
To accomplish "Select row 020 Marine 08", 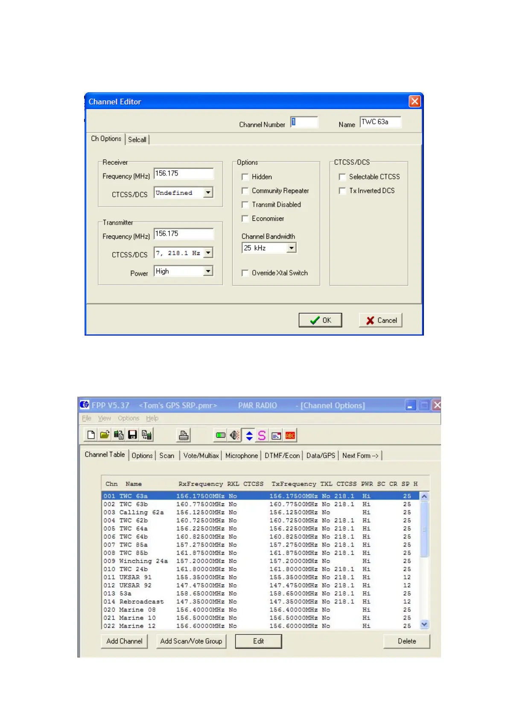I will [x=261, y=610].
